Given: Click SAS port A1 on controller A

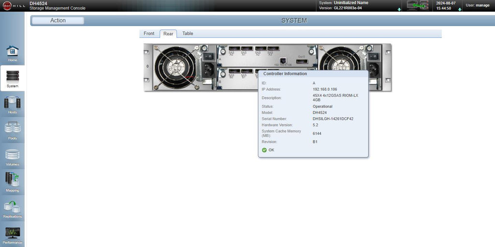Looking at the screenshot, I should (x=247, y=49).
